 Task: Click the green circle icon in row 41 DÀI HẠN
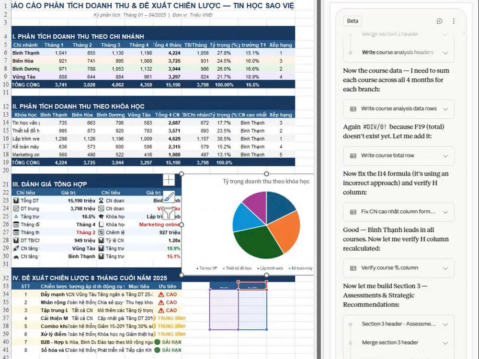157,350
